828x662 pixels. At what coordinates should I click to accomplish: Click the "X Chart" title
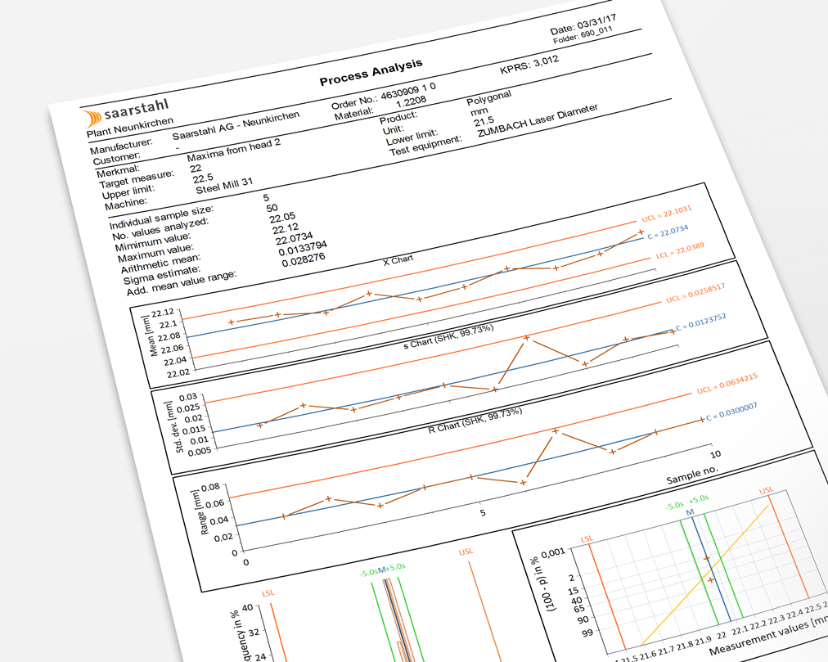[x=398, y=260]
